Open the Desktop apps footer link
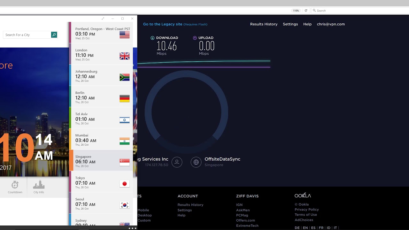Screen dimensions: 409x230 point(145,215)
